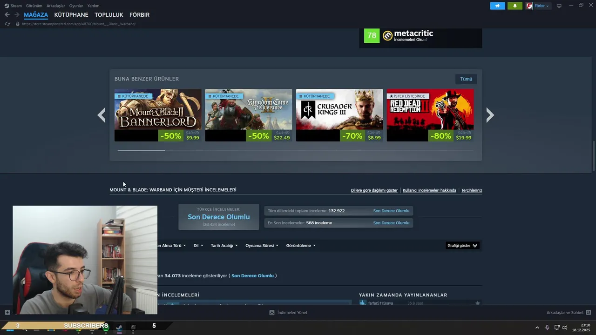
Task: Reload the store page
Action: click(x=7, y=24)
